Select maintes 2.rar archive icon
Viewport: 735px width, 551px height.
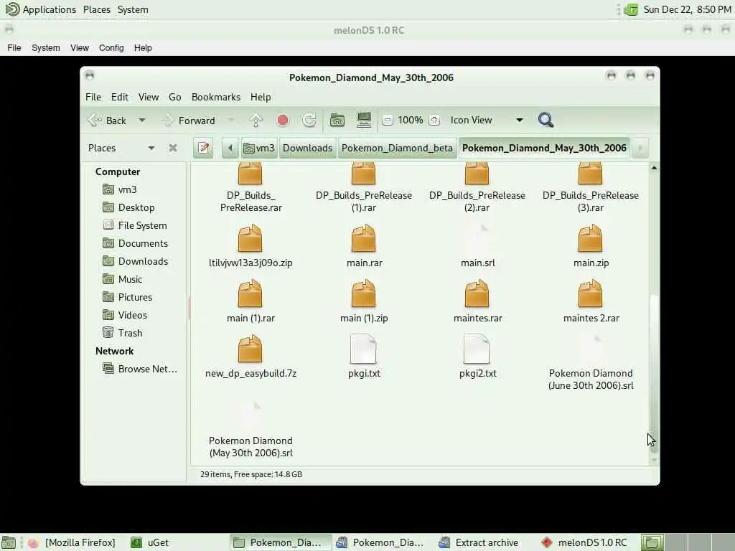point(591,293)
